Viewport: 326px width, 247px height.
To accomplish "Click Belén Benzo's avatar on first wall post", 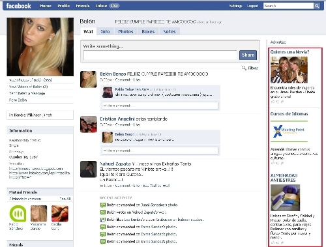I will tap(89, 80).
